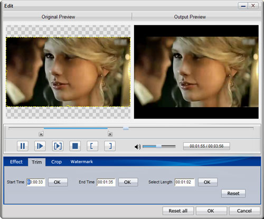Click the Reset button in Trim panel
The height and width of the screenshot is (219, 264).
click(x=233, y=194)
